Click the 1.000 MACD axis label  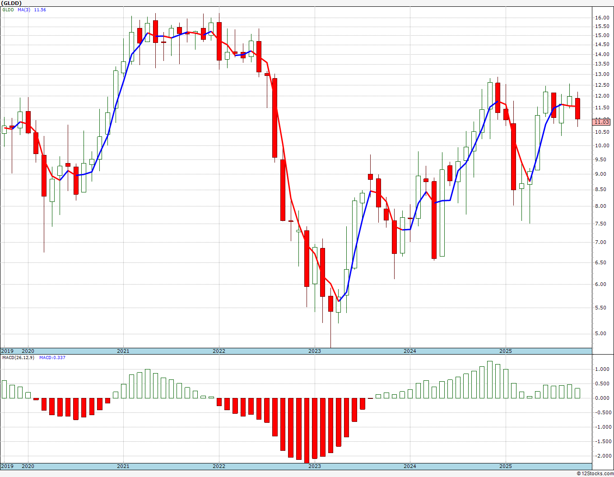pyautogui.click(x=602, y=369)
